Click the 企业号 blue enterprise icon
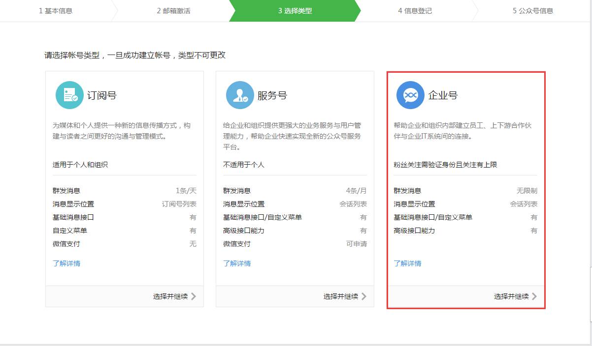This screenshot has height=346, width=592. [x=409, y=94]
